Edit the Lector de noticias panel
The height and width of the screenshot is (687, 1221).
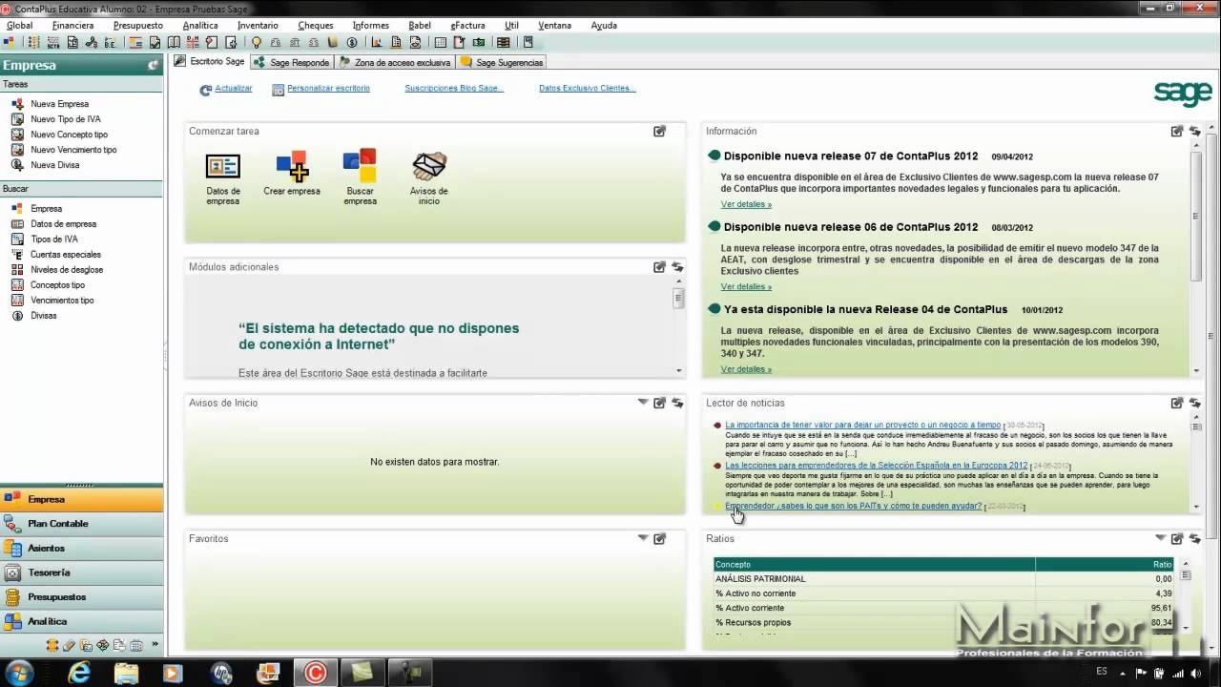(x=1177, y=403)
